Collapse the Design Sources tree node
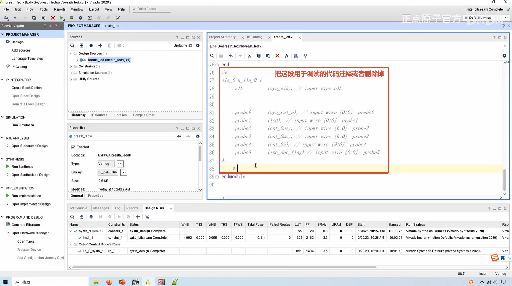This screenshot has height=286, width=512. tap(71, 54)
